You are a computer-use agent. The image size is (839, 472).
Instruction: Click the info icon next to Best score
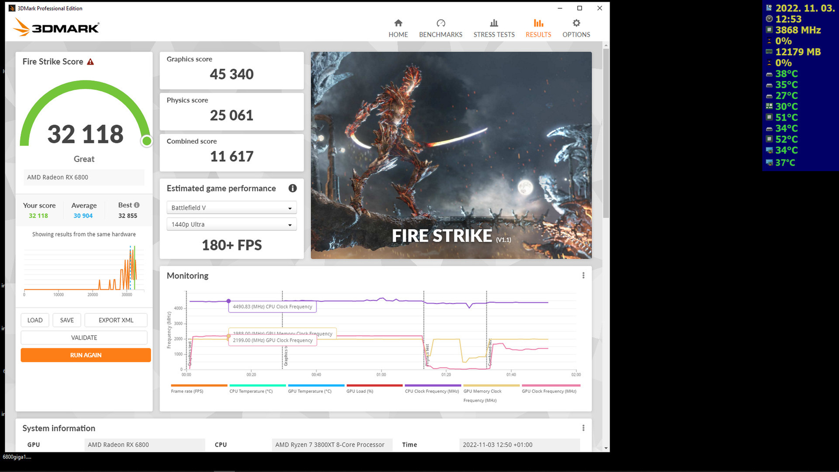[x=137, y=205]
